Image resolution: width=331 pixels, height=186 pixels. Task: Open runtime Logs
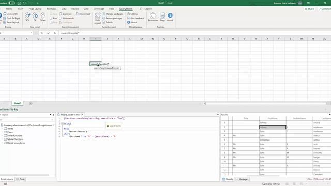pyautogui.click(x=162, y=17)
